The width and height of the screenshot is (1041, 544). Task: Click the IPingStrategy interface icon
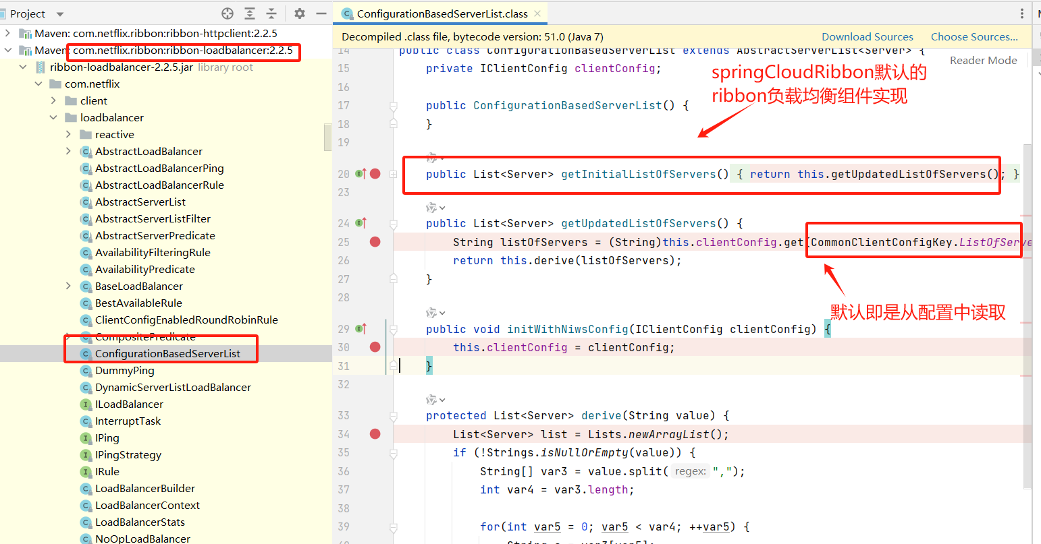(x=86, y=454)
